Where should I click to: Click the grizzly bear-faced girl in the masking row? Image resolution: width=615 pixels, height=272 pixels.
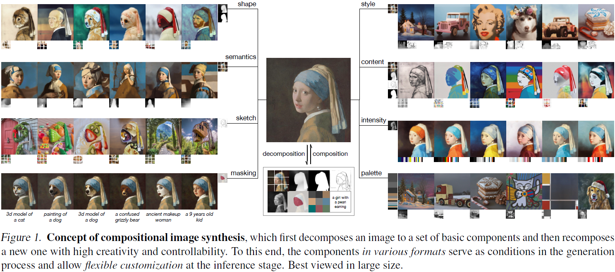(x=127, y=191)
